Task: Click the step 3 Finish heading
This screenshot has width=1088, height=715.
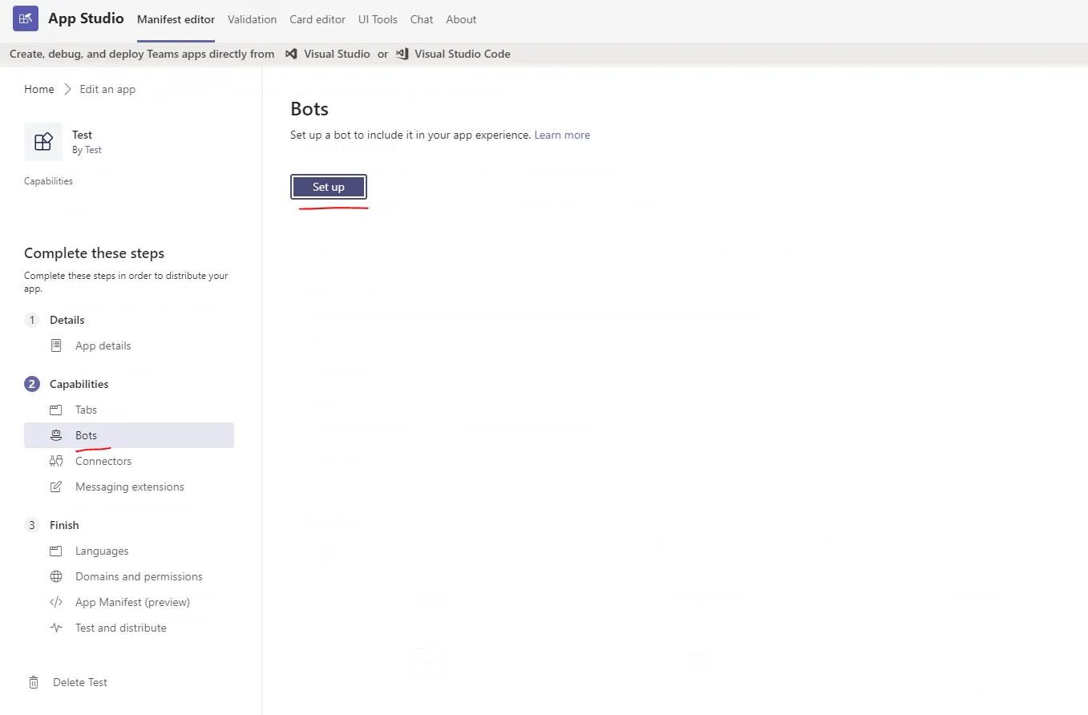Action: [64, 525]
